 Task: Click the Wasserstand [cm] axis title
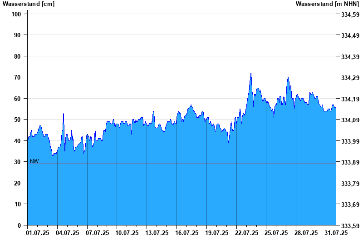[29, 4]
